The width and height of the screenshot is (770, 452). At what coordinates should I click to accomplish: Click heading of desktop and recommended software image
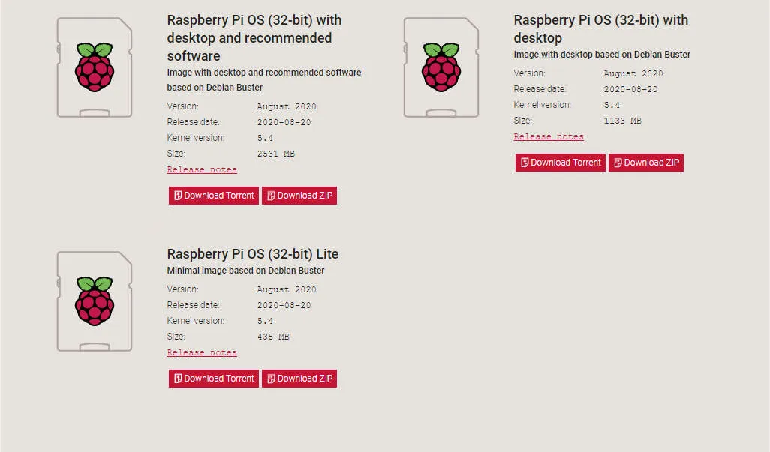click(254, 37)
